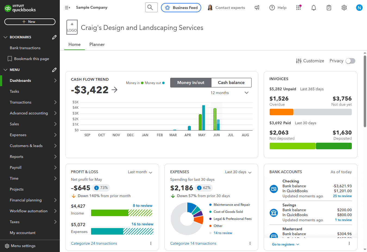This screenshot has height=252, width=367.
Task: Open the announcements megaphone icon
Action: point(257,8)
